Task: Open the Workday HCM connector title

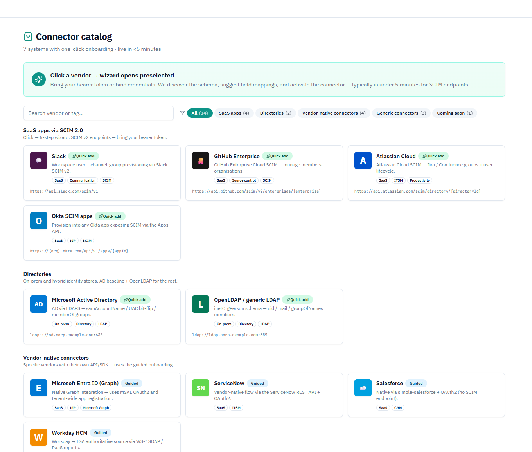Action: click(70, 433)
